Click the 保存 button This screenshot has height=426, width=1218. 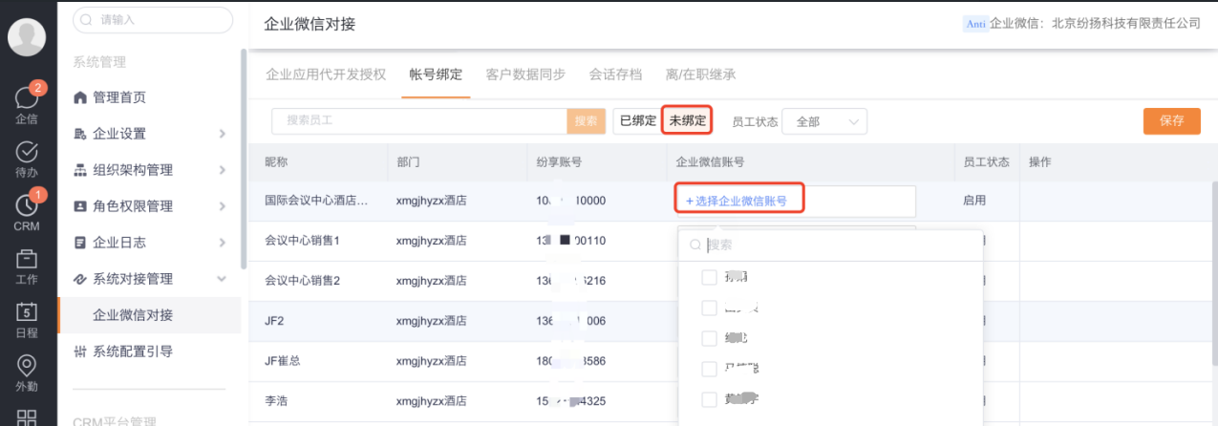pos(1172,121)
